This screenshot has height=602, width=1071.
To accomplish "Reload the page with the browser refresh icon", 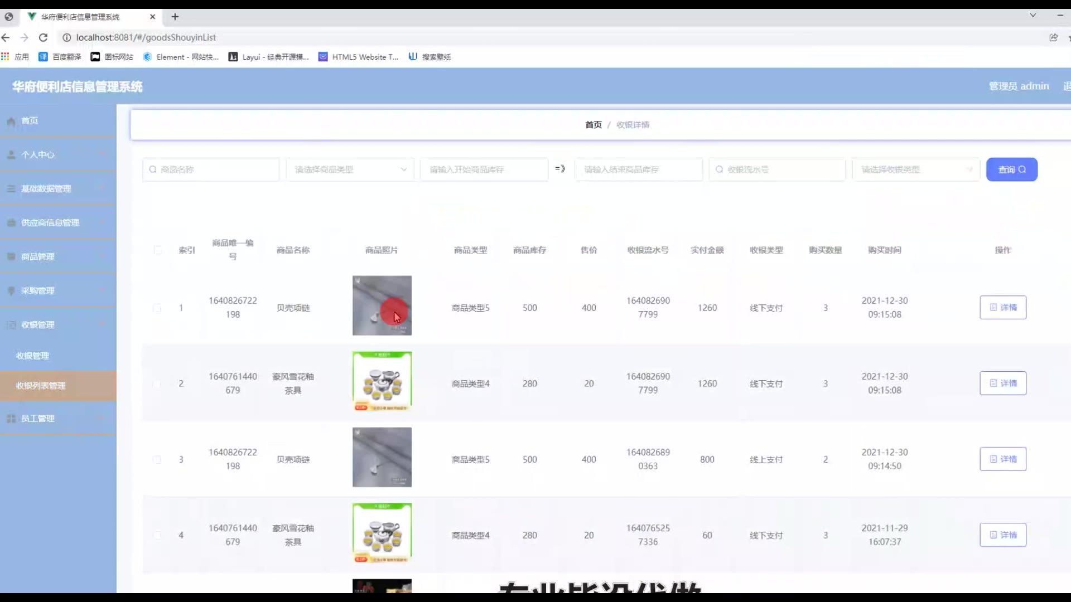I will tap(43, 37).
